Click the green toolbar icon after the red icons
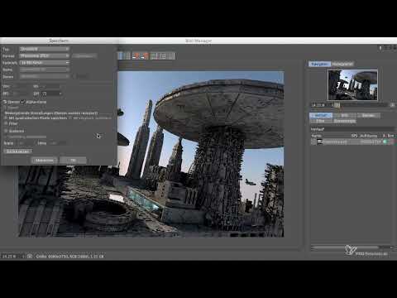Screen dimensions: 397x298 point(154,56)
